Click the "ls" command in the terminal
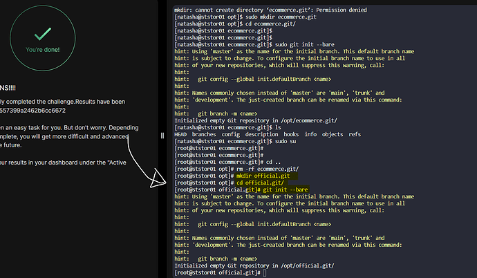 pyautogui.click(x=278, y=127)
